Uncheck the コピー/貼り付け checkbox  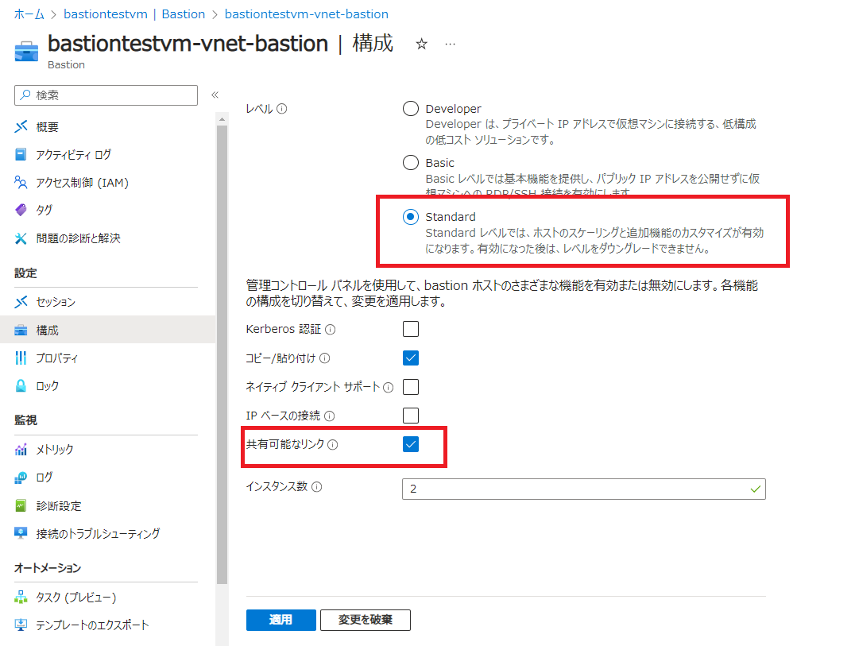[411, 358]
